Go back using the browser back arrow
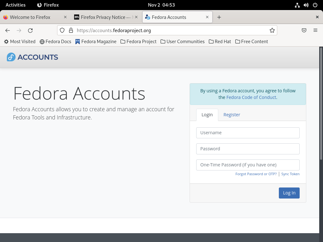Screen dimensions: 323x242 [8, 31]
